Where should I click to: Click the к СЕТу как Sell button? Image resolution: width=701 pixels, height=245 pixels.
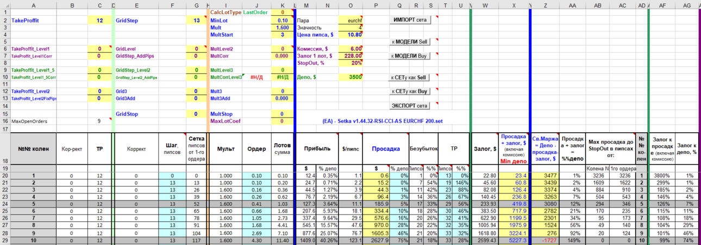click(410, 78)
